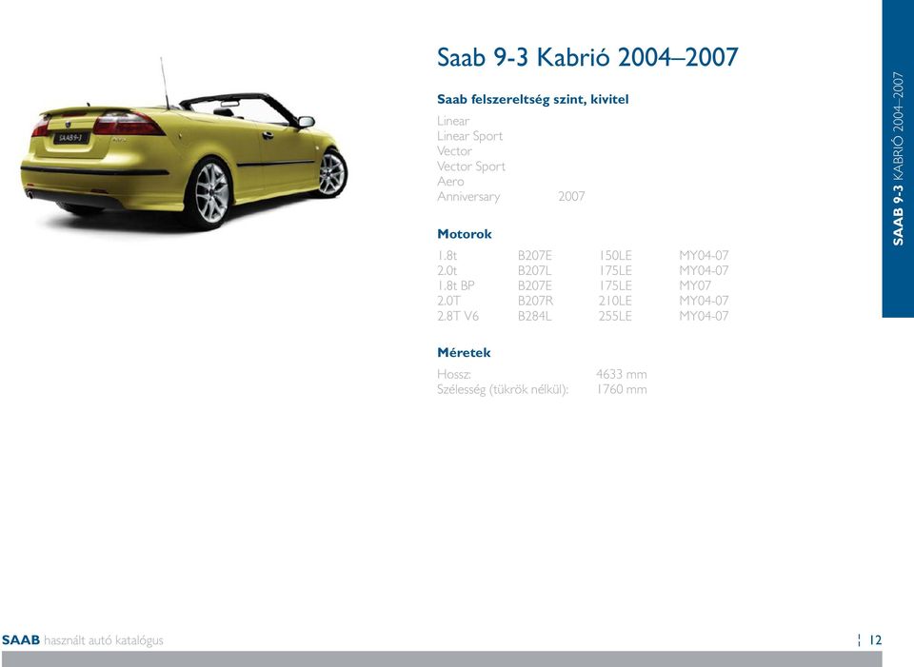Click engine code 'B284L'
This screenshot has width=914, height=667.
click(534, 316)
